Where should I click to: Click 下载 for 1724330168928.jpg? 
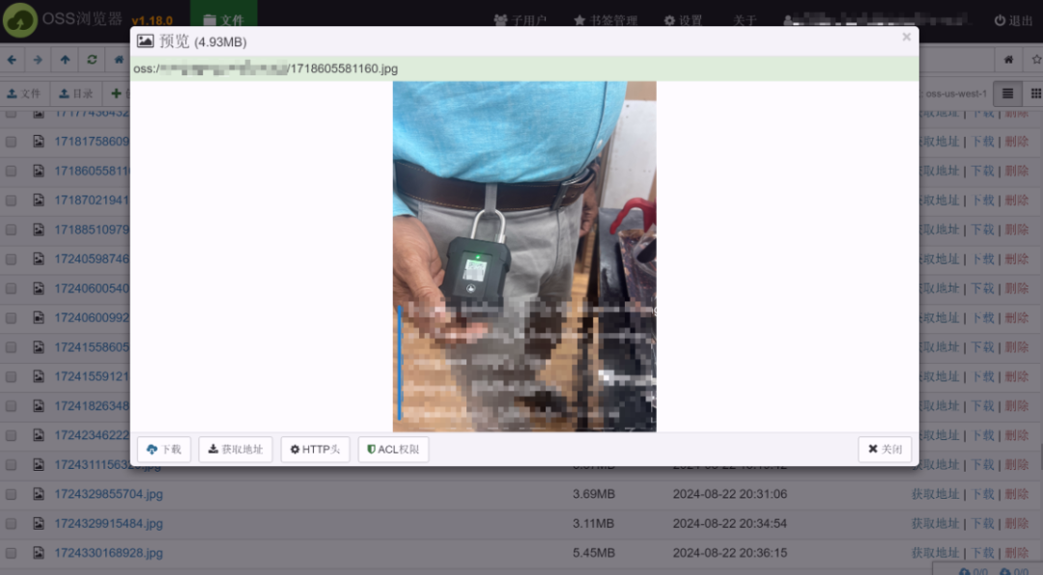(x=983, y=553)
